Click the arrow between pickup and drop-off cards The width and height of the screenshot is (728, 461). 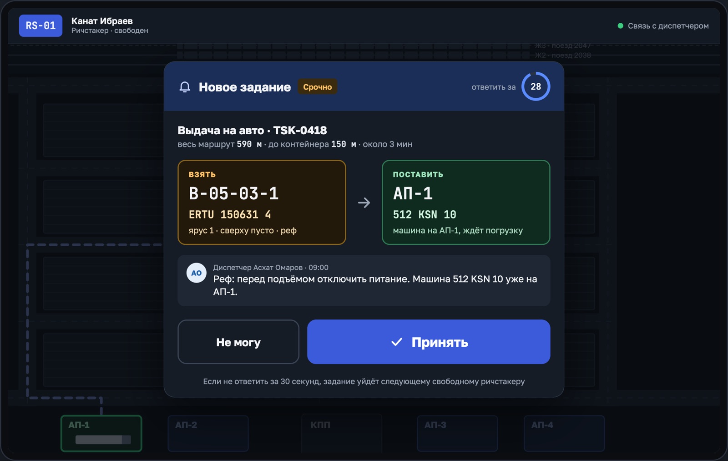[x=364, y=203]
